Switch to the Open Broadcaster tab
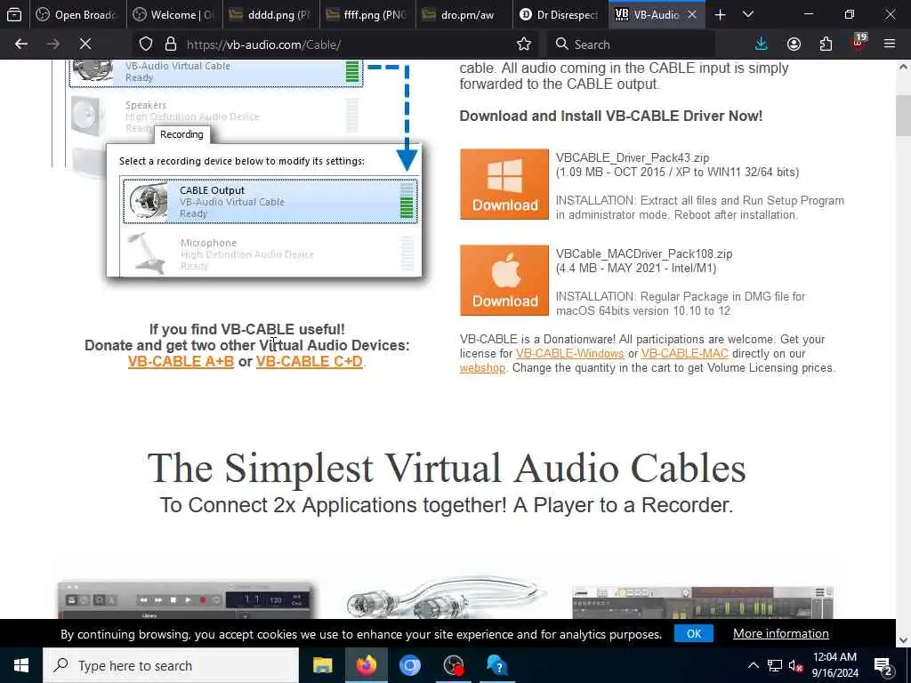The width and height of the screenshot is (911, 683). coord(78,15)
